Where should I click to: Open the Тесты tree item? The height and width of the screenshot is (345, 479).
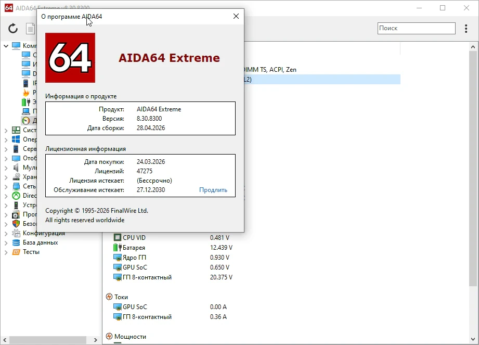coord(31,252)
